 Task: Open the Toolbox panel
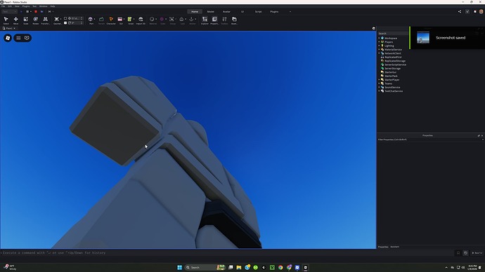[224, 20]
